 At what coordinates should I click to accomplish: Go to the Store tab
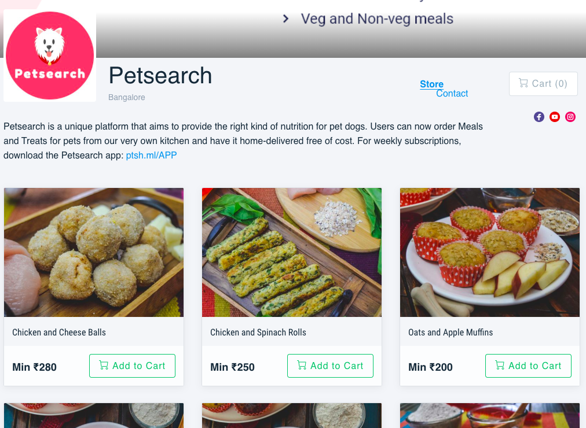click(x=431, y=84)
